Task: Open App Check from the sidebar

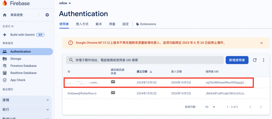Action: coord(18,80)
